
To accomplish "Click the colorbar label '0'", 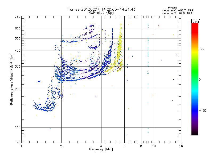I will [x=200, y=80].
